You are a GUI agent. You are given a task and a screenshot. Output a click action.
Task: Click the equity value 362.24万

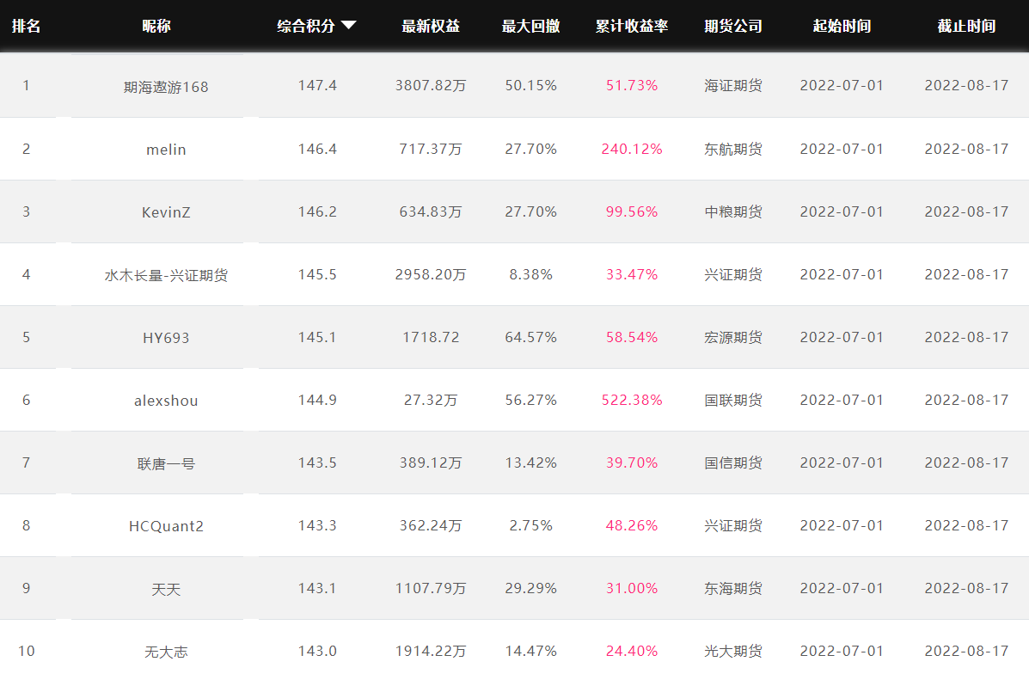click(431, 525)
